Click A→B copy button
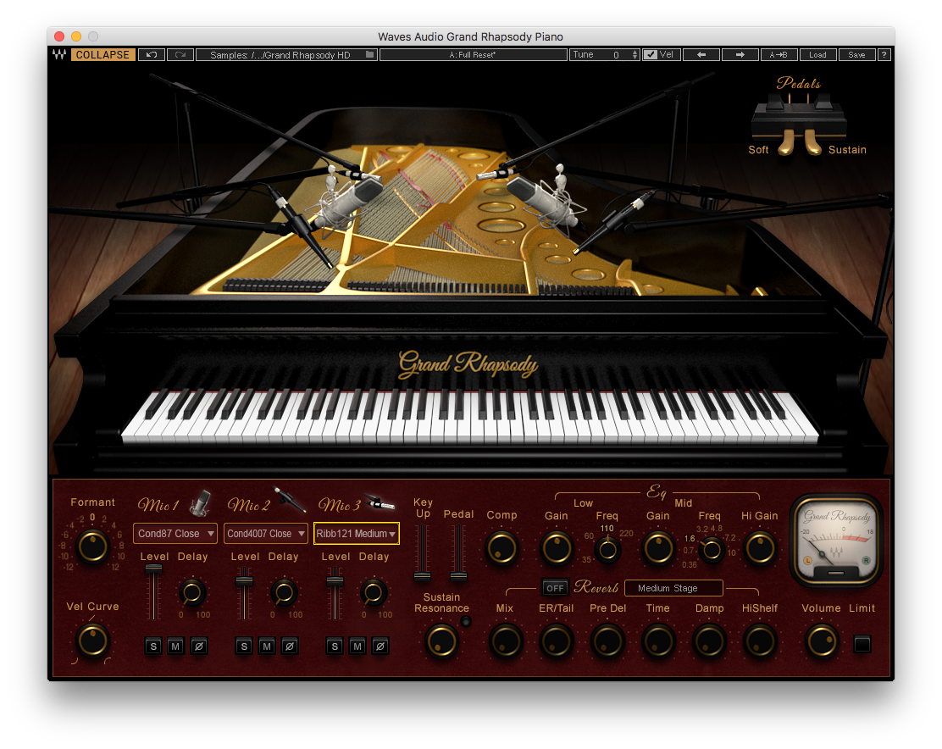Image resolution: width=942 pixels, height=749 pixels. [779, 55]
